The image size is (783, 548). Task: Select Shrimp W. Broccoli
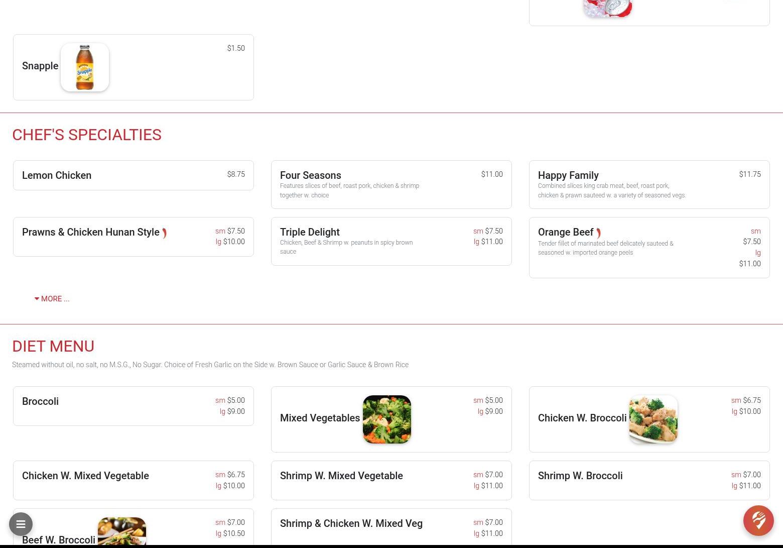pos(649,480)
